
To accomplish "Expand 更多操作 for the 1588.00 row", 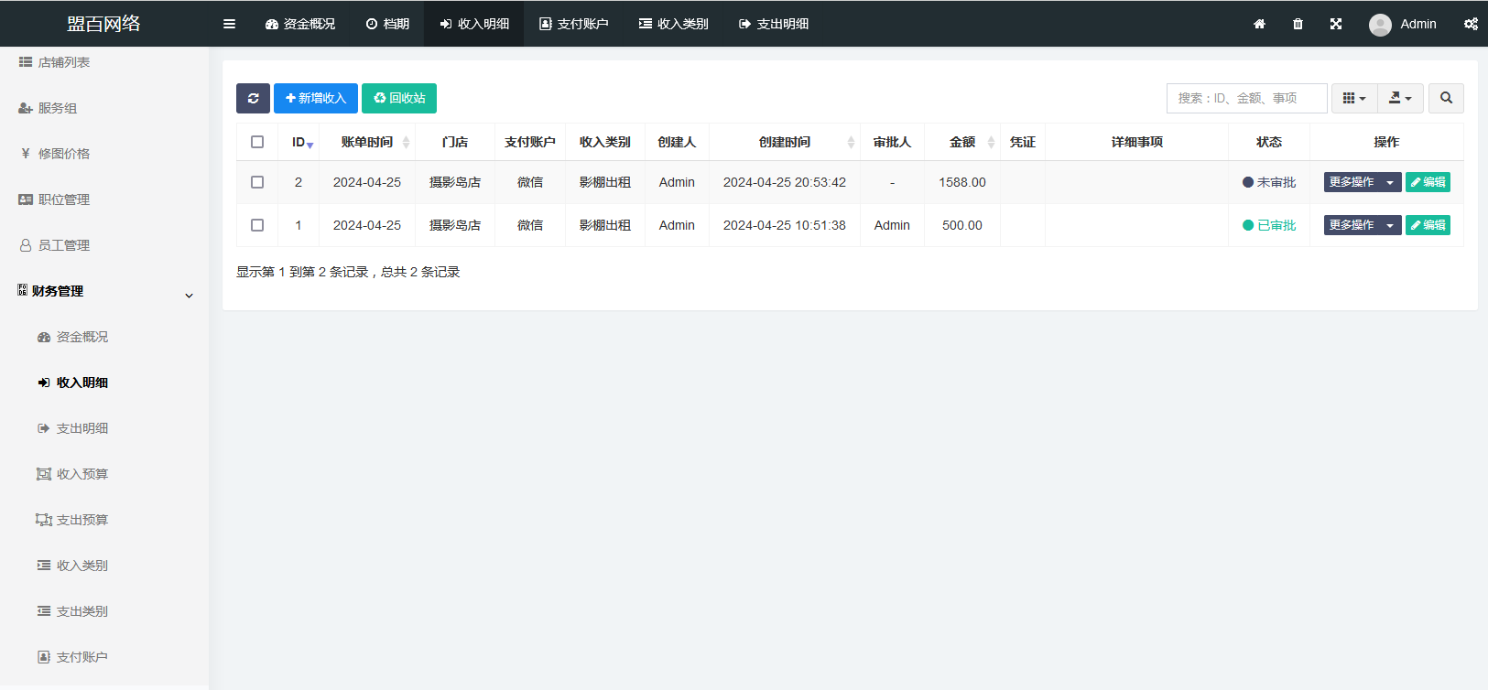I will click(1362, 182).
